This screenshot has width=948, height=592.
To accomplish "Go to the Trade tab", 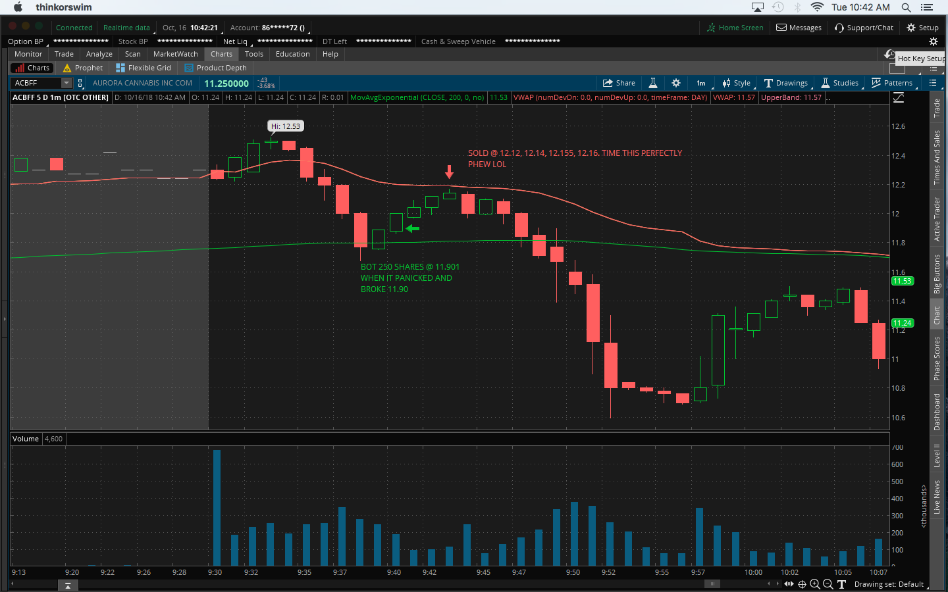I will coord(64,54).
